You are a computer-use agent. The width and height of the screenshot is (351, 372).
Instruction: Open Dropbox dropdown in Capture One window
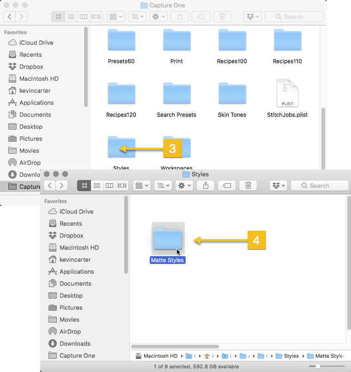253,17
